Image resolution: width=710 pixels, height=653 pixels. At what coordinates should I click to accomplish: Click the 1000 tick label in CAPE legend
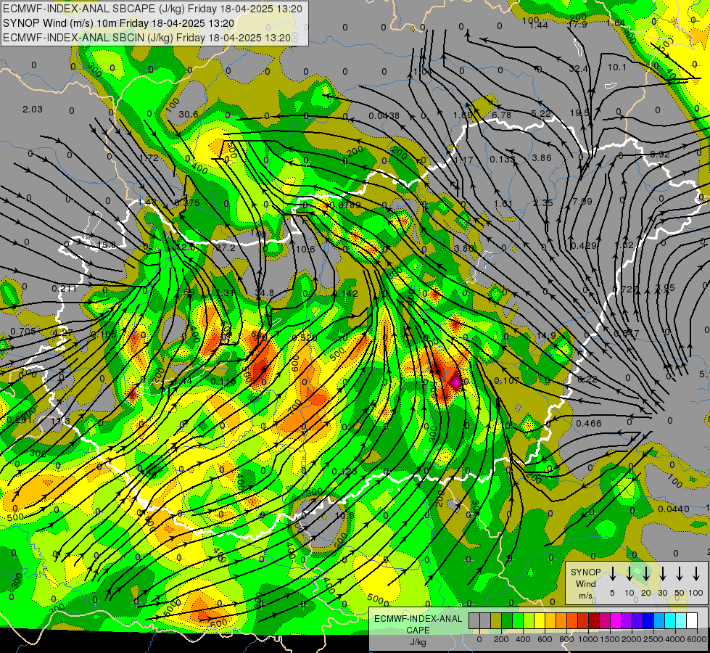(588, 639)
